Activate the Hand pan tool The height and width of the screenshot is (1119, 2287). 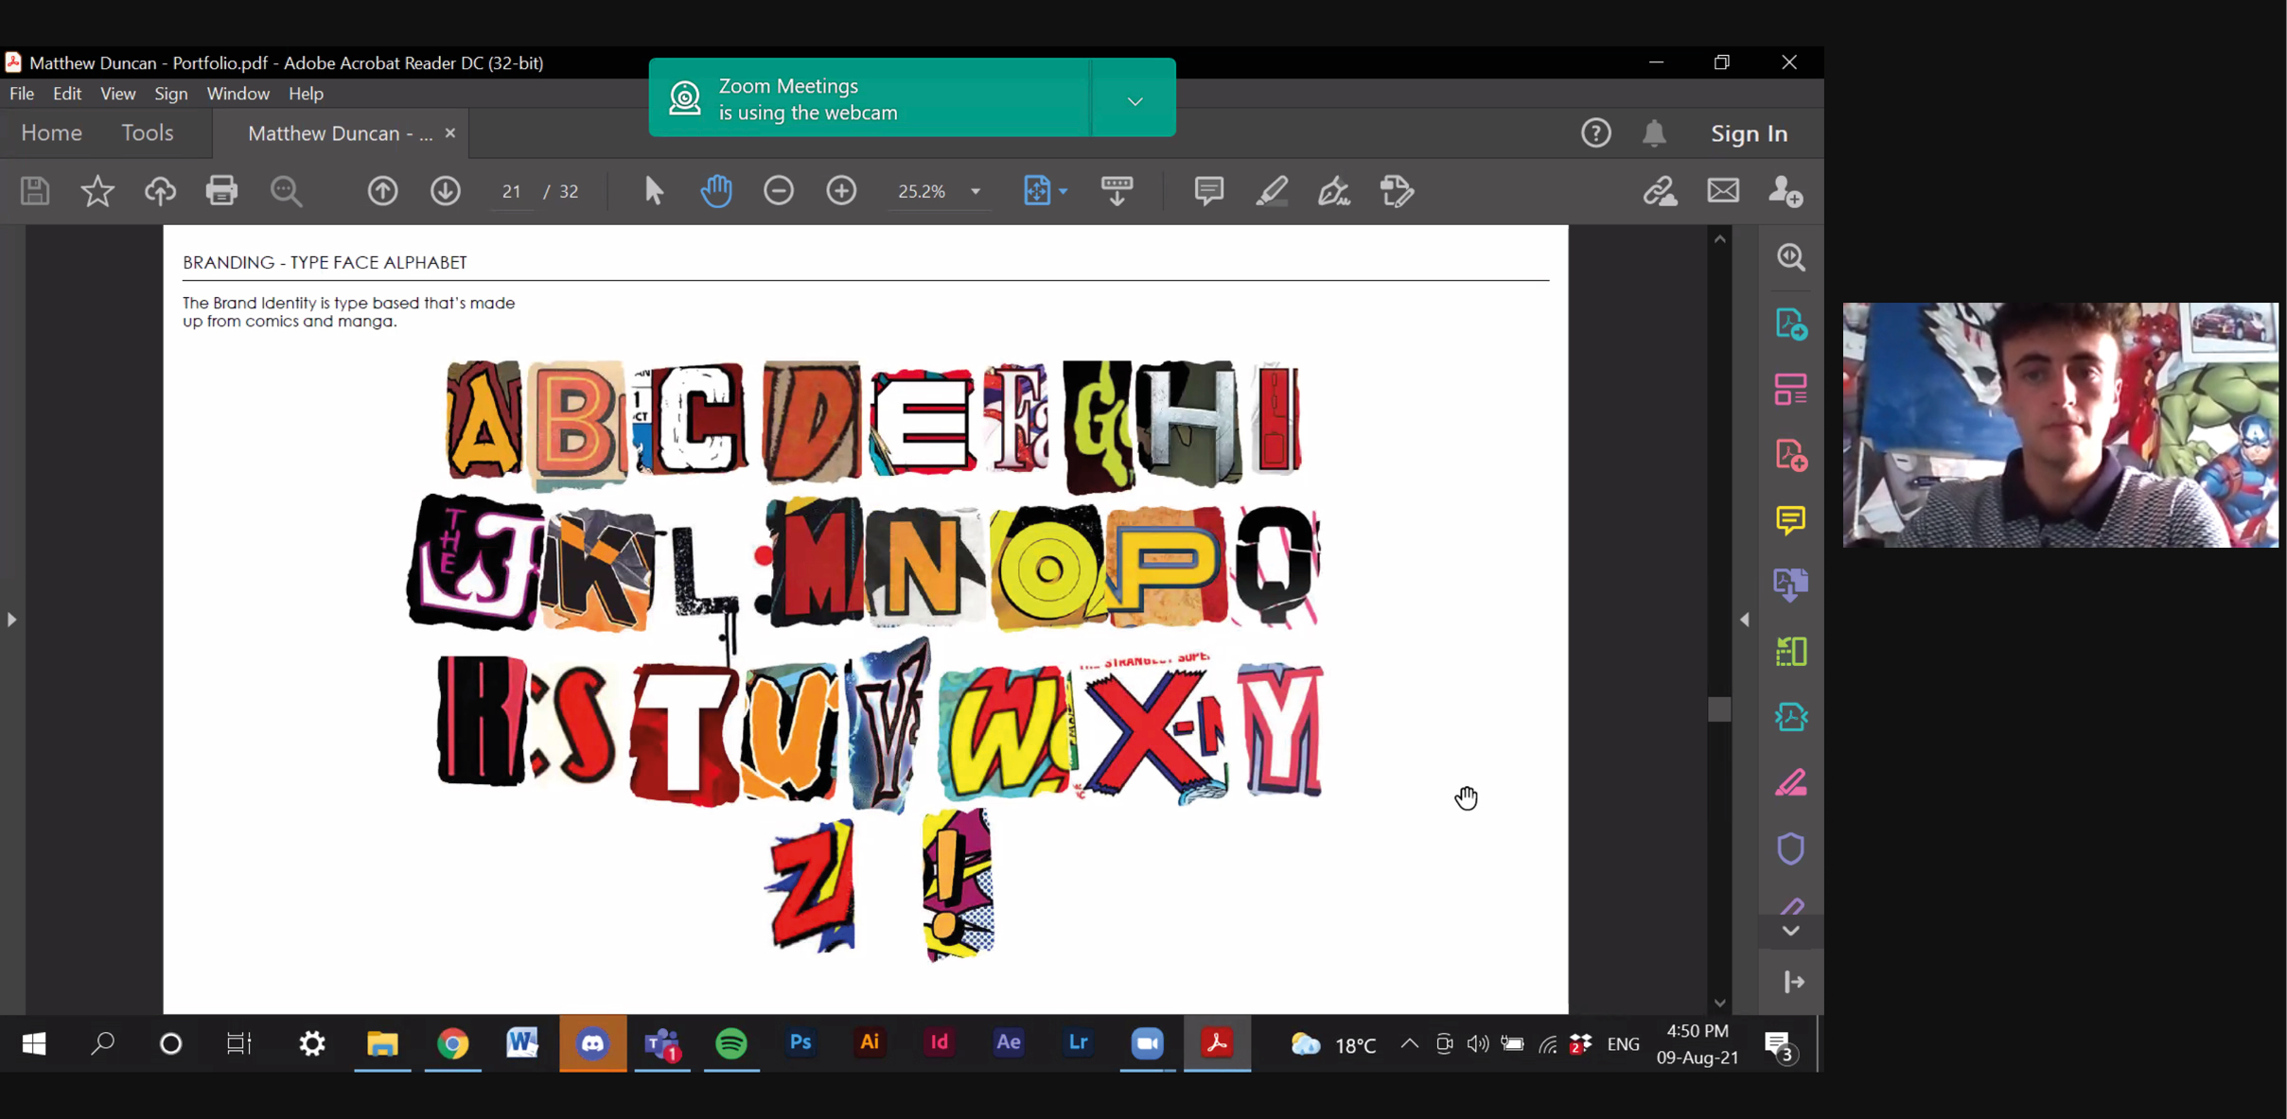(716, 191)
